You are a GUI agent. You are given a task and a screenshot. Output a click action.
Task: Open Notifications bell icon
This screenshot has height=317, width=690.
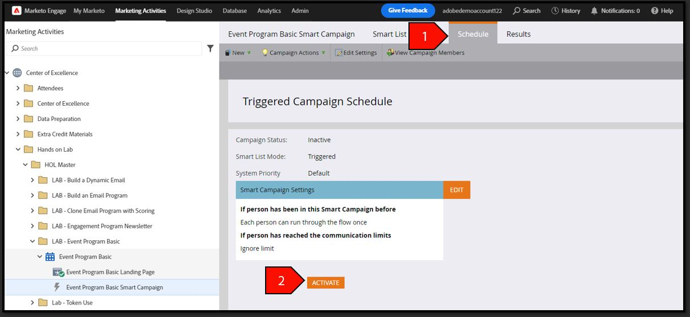coord(594,11)
